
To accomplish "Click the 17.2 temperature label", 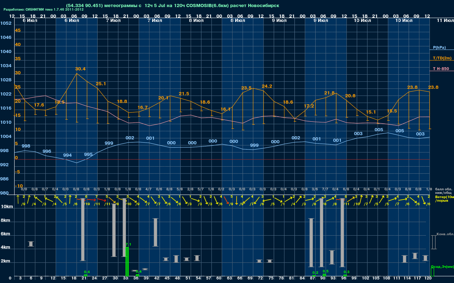I will click(x=309, y=106).
